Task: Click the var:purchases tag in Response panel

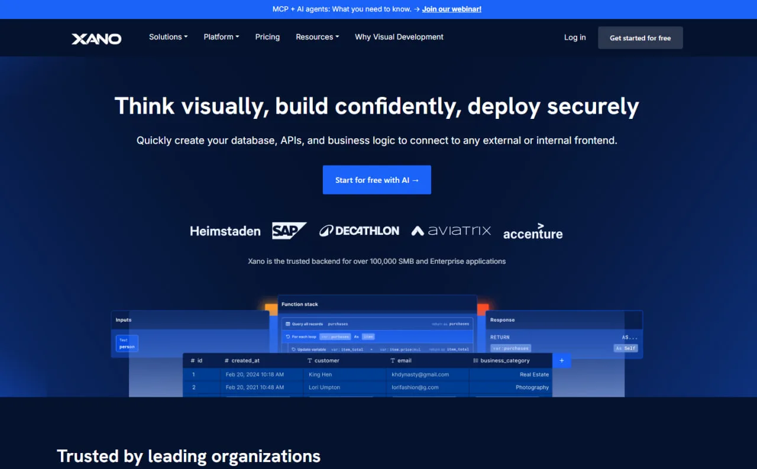Action: [510, 348]
